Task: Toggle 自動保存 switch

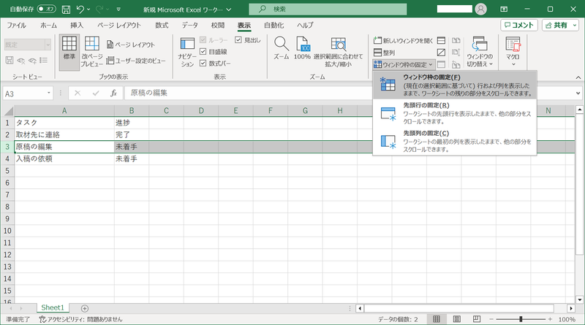Action: [46, 9]
